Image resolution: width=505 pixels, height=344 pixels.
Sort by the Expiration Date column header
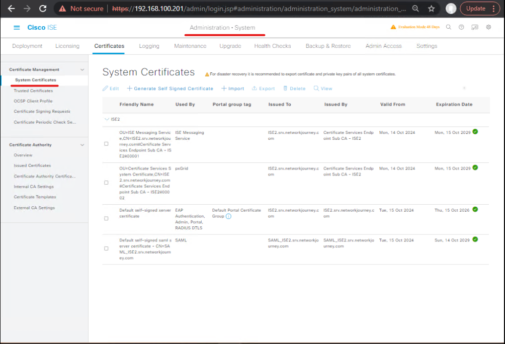(454, 105)
